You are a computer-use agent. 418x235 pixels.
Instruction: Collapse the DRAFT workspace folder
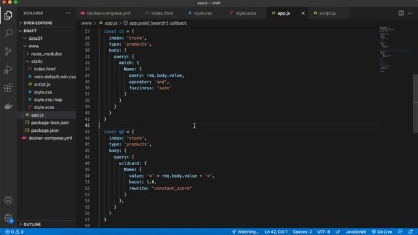click(46, 31)
